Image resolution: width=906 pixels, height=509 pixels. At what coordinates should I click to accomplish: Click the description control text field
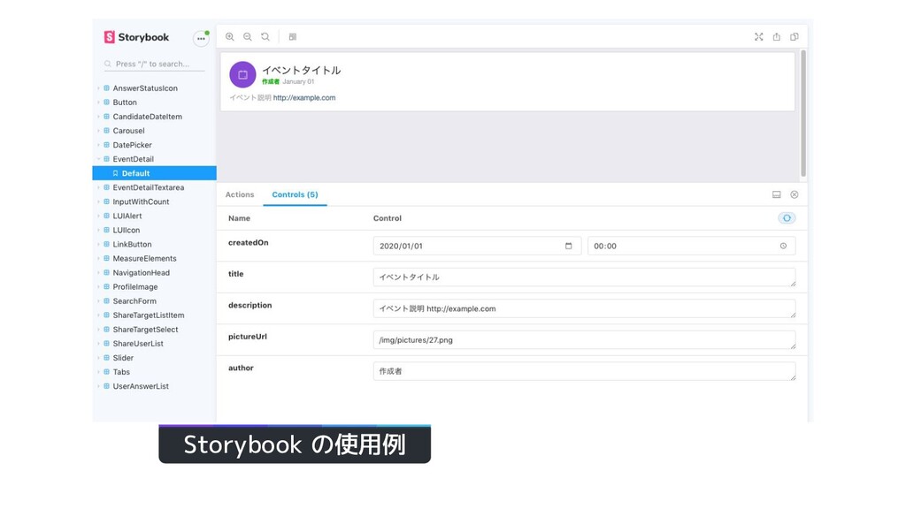pyautogui.click(x=584, y=308)
